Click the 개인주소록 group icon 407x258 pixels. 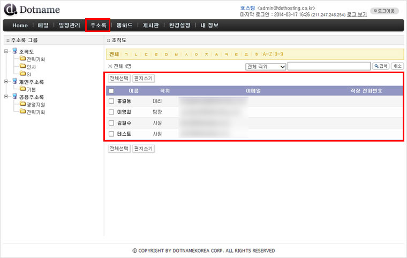click(x=15, y=82)
